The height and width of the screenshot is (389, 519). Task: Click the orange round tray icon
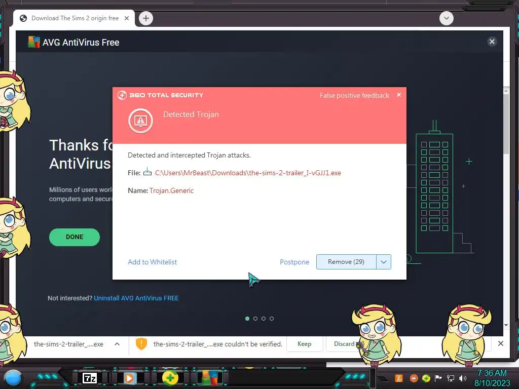coord(414,378)
